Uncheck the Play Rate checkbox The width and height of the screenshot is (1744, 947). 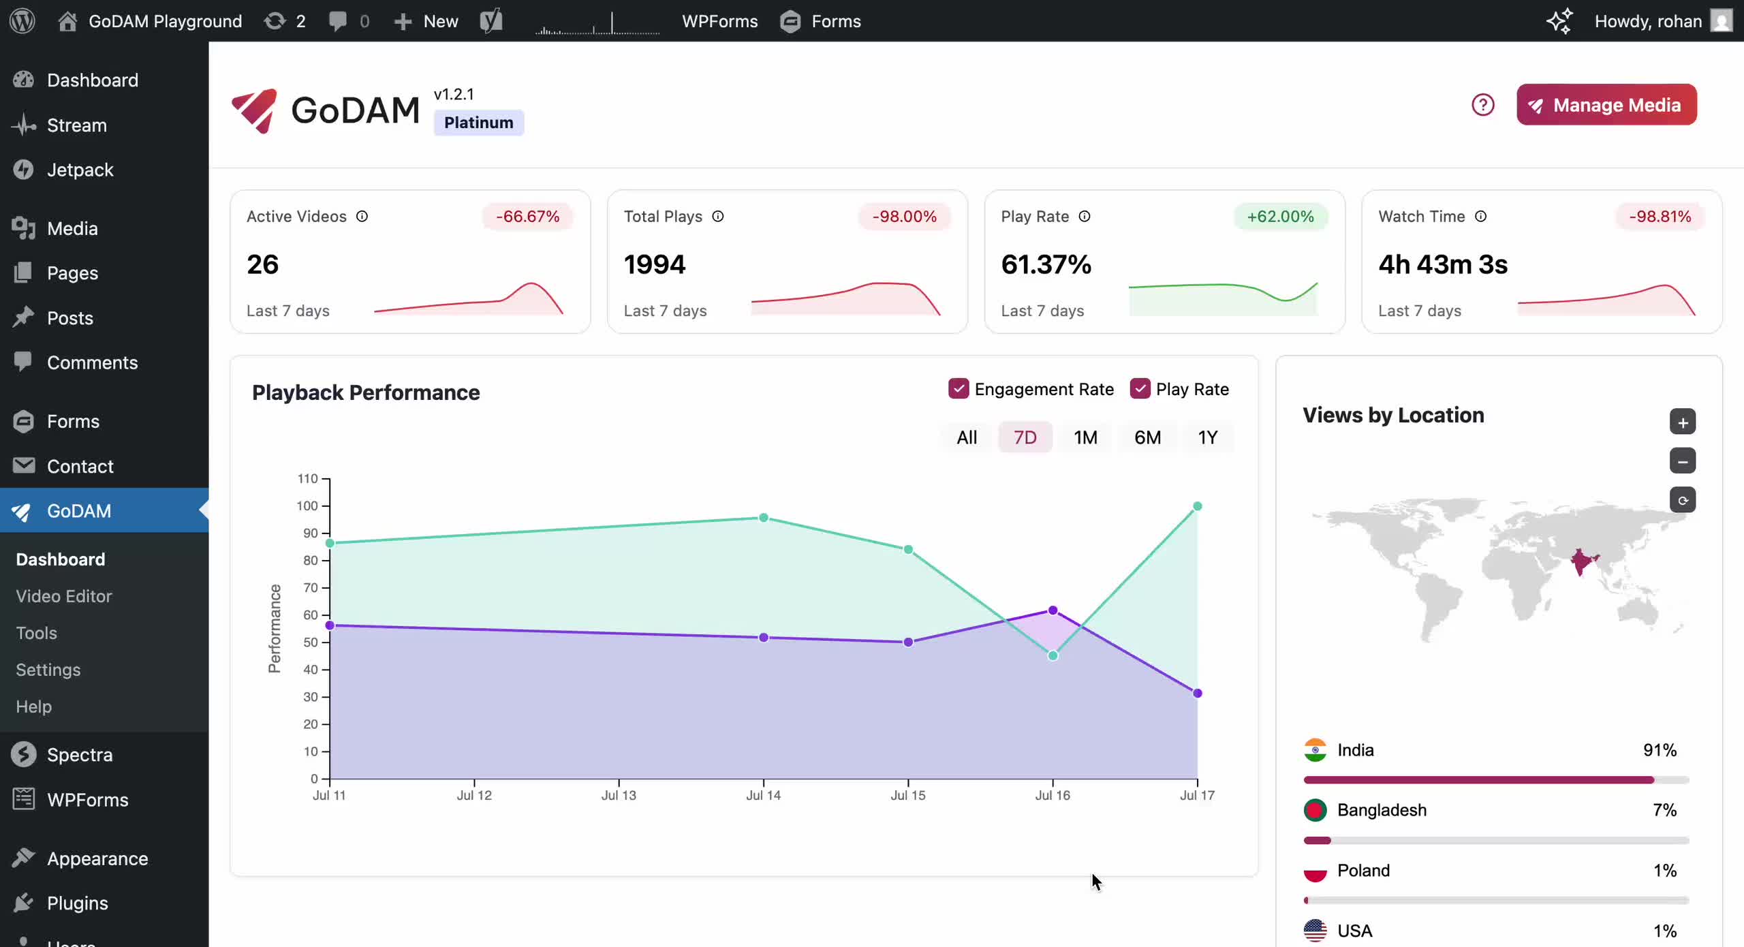(1141, 388)
